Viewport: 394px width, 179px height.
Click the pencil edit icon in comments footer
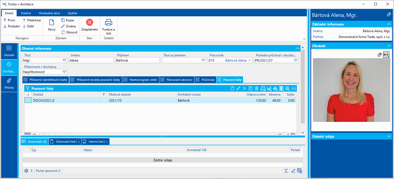[293, 171]
